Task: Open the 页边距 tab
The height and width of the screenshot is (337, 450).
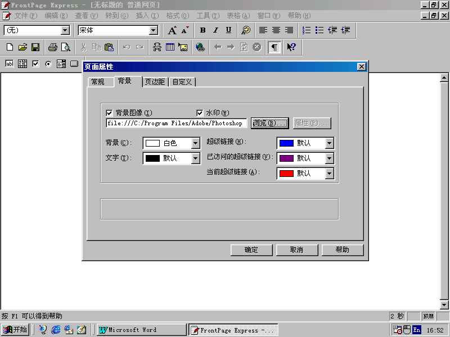Action: click(155, 82)
